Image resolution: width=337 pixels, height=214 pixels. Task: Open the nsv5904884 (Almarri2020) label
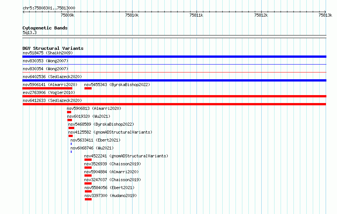coord(111,172)
